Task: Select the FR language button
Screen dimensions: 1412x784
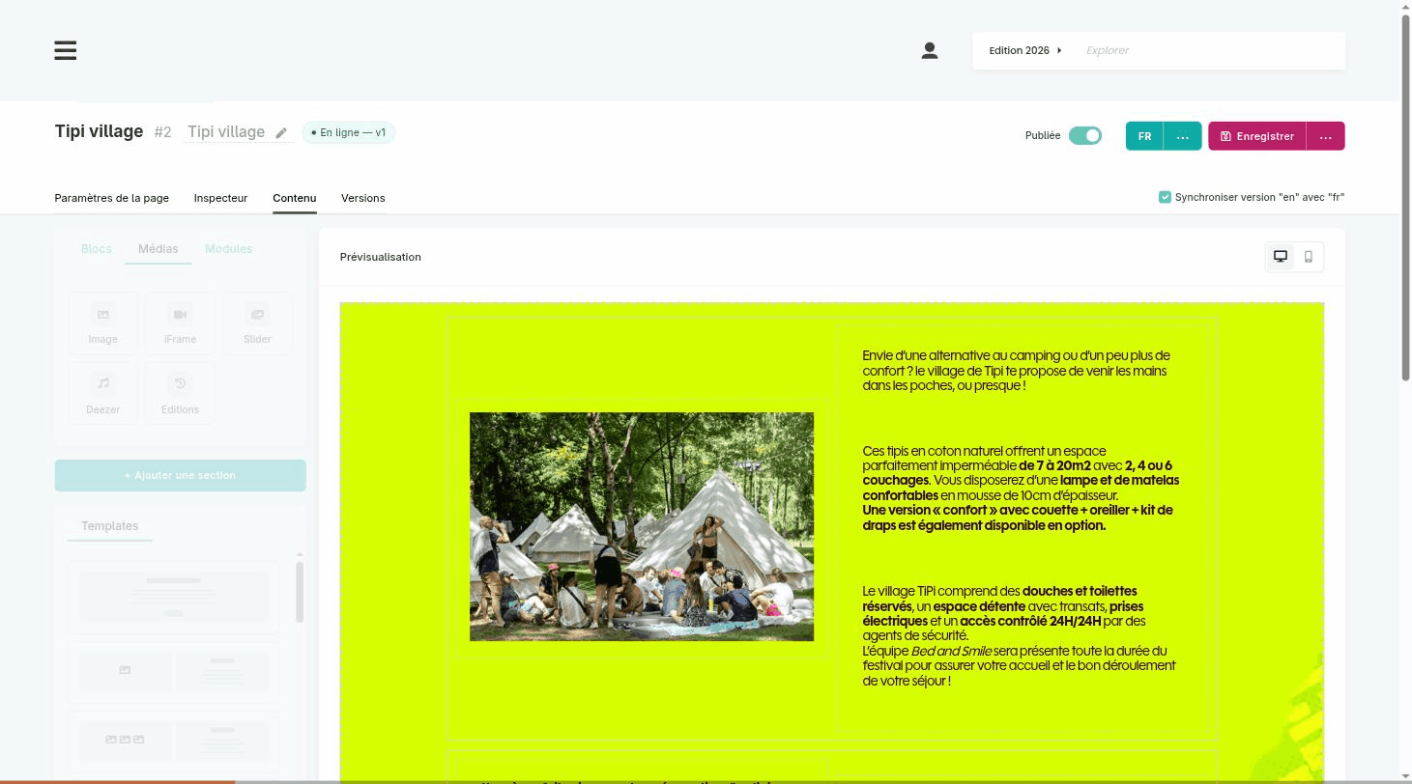Action: (x=1144, y=136)
